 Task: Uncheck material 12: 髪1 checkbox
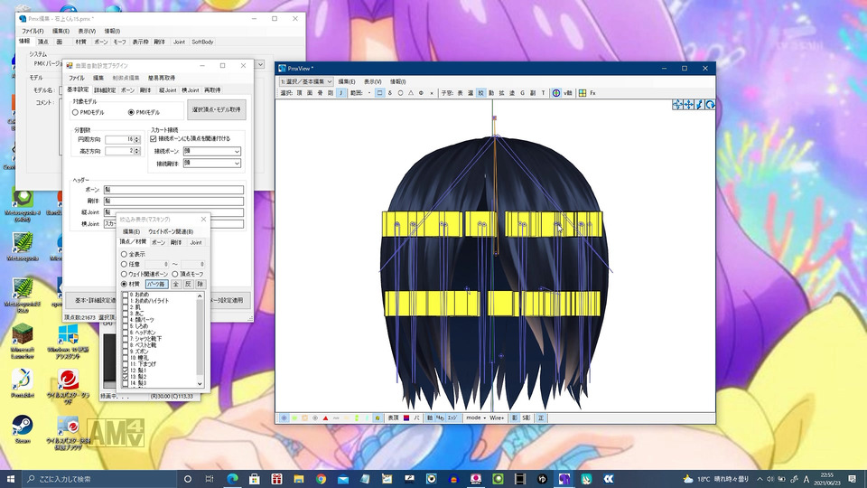(125, 371)
